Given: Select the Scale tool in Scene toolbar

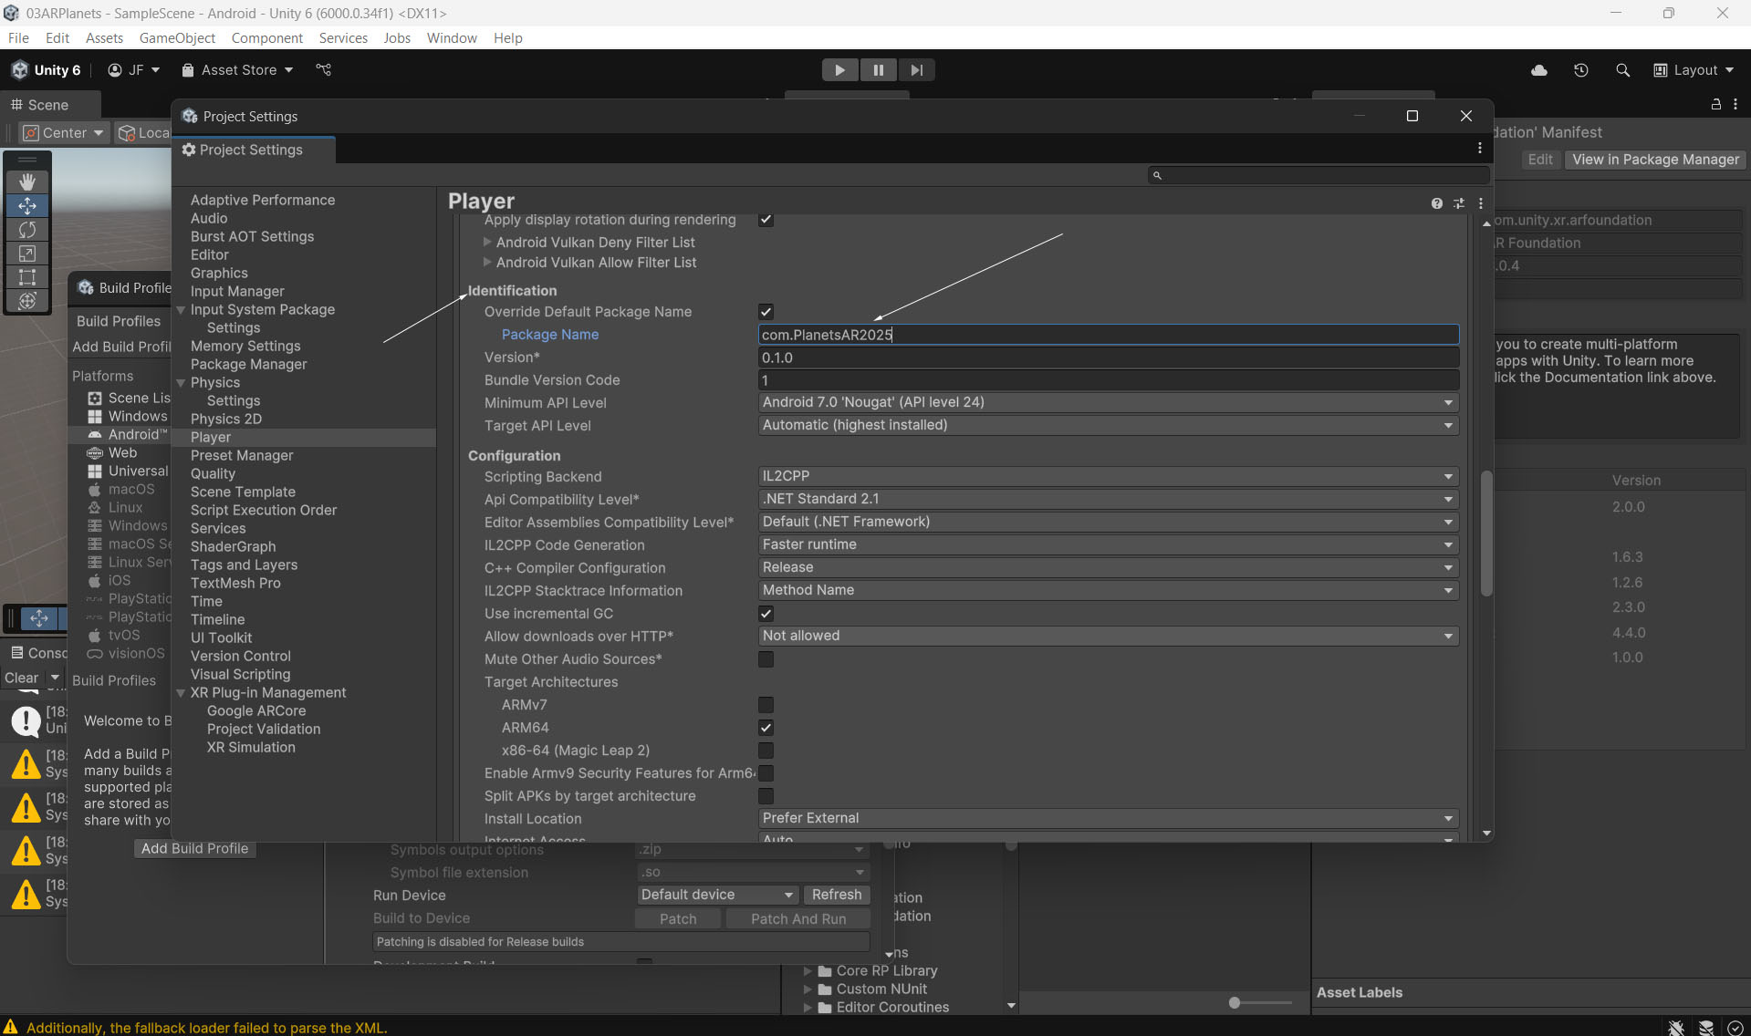Looking at the screenshot, I should 27,254.
